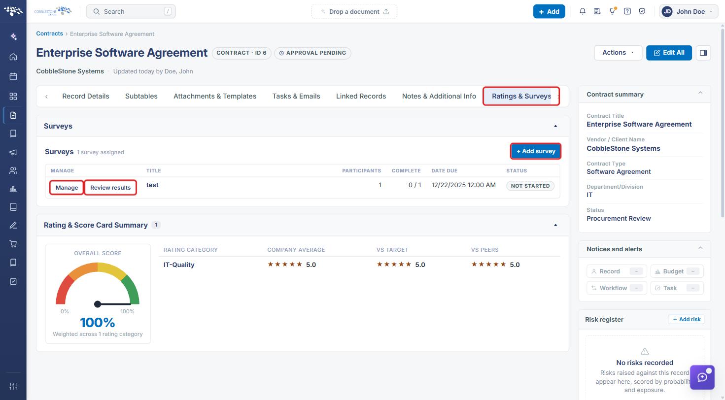Click the IT-Quality rating category

179,265
